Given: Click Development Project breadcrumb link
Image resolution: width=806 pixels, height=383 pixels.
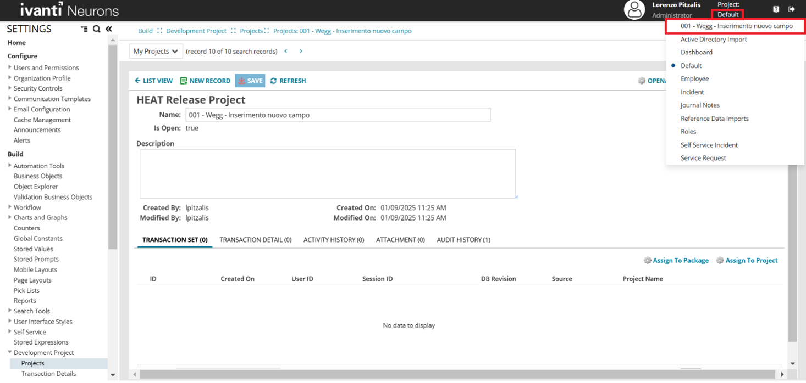Looking at the screenshot, I should click(196, 31).
